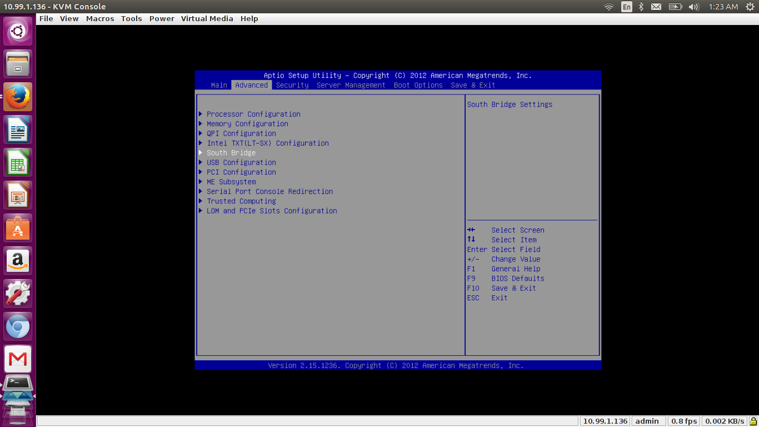
Task: Launch LibreOffice Writer from dock
Action: coord(18,130)
